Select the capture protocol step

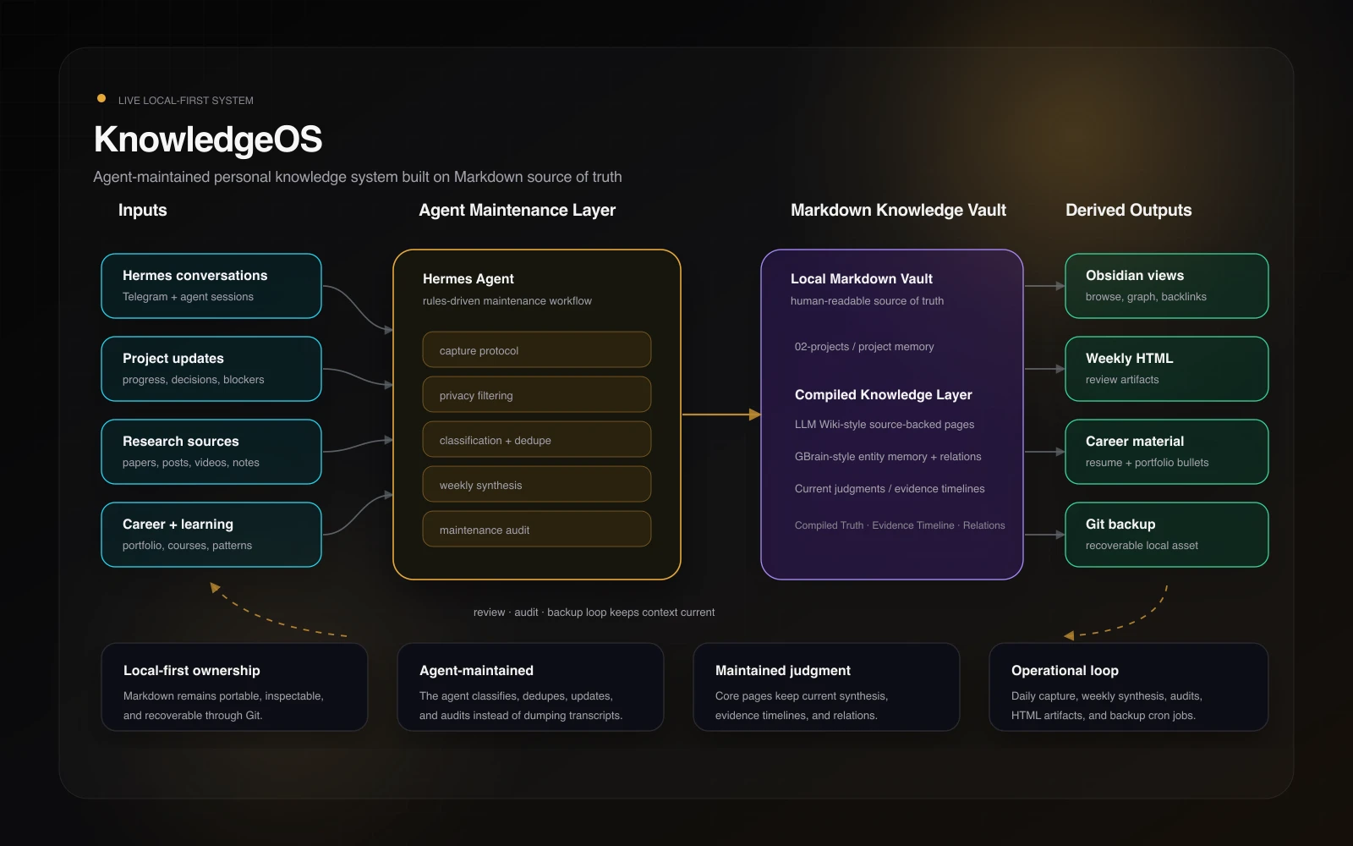(537, 350)
